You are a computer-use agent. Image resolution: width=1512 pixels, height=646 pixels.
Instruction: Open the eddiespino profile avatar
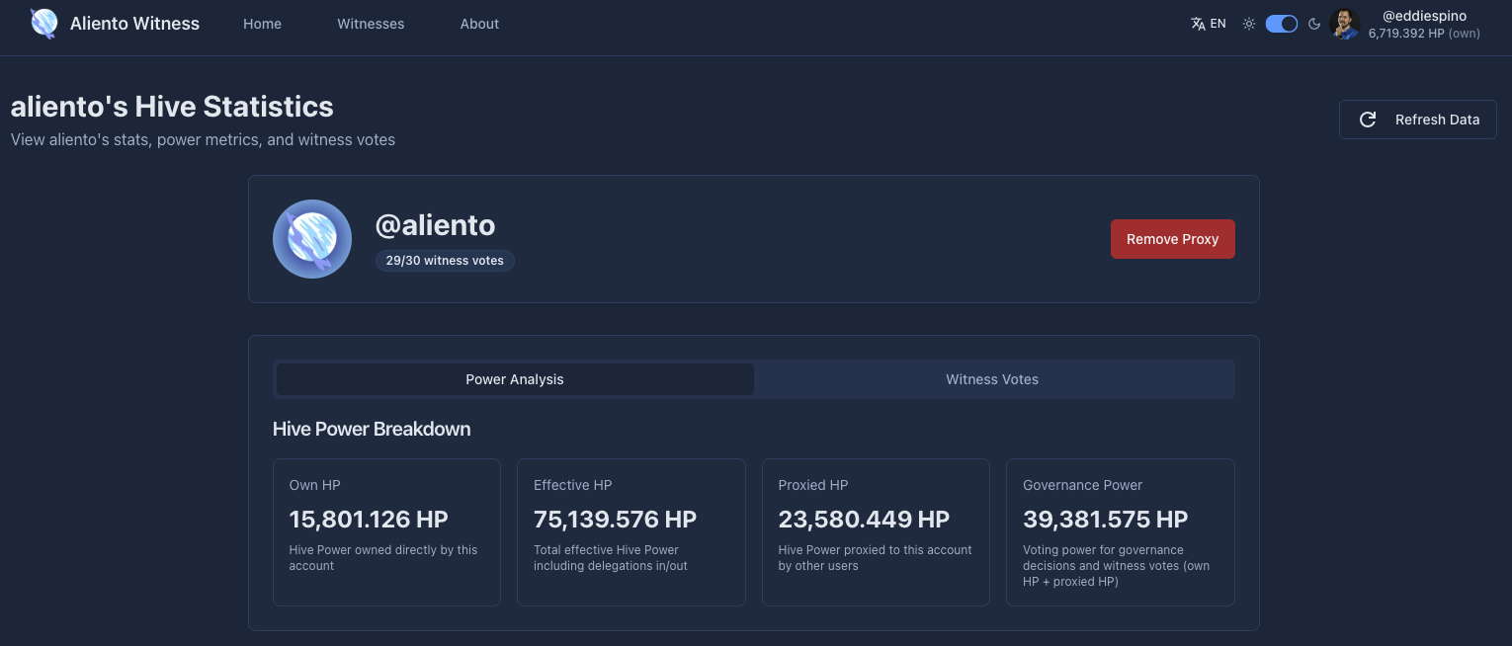coord(1345,24)
